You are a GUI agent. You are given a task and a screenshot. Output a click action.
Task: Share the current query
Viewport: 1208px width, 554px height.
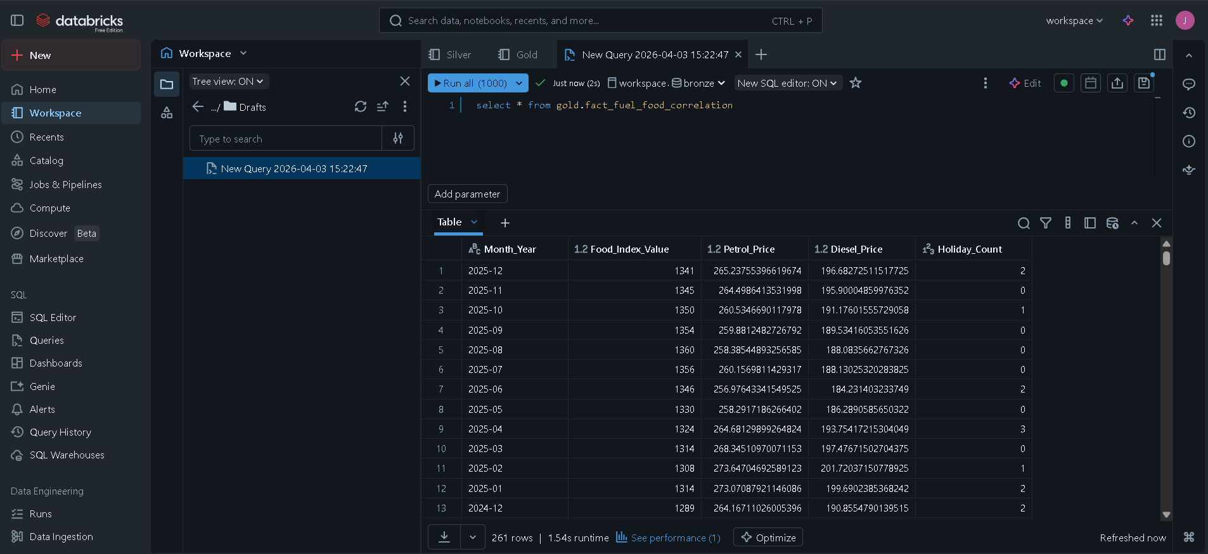(1117, 83)
